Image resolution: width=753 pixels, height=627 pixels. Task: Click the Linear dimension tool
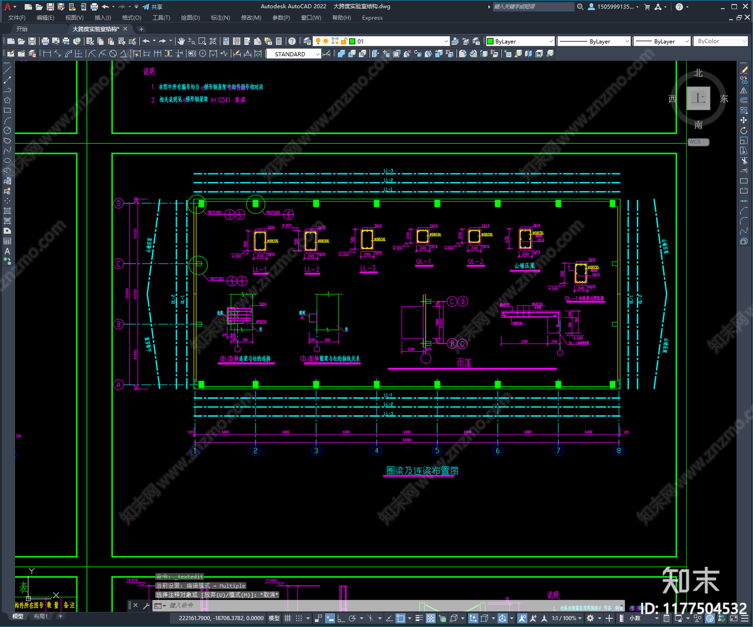point(47,54)
